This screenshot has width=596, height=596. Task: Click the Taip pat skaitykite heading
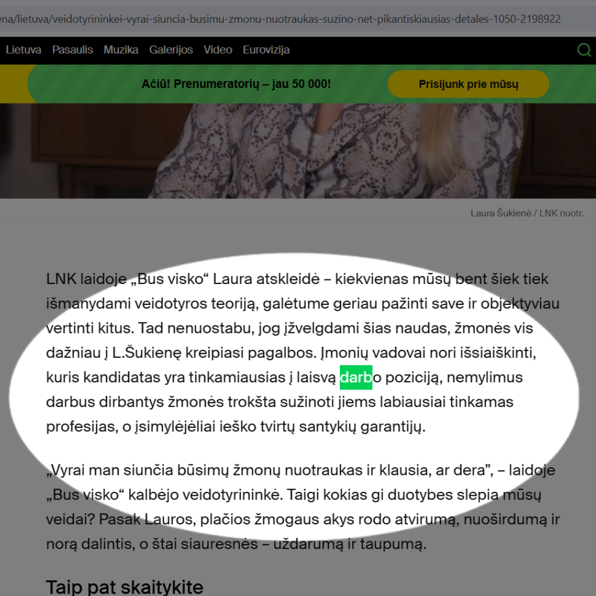125,587
